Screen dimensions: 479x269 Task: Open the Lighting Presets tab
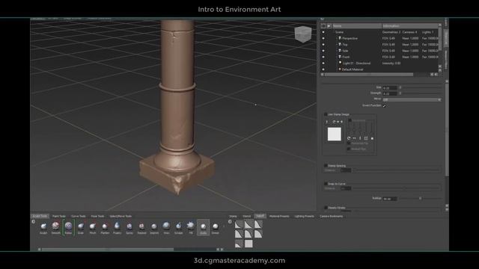coord(305,216)
